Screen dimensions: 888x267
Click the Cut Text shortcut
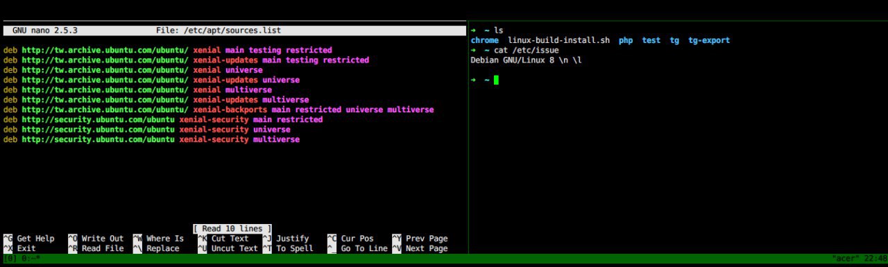tap(223, 239)
